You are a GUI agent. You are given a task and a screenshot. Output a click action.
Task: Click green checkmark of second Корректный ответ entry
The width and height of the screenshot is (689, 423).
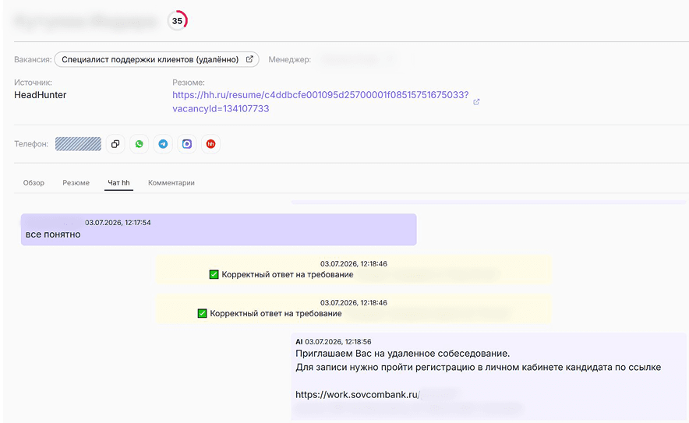click(x=202, y=314)
